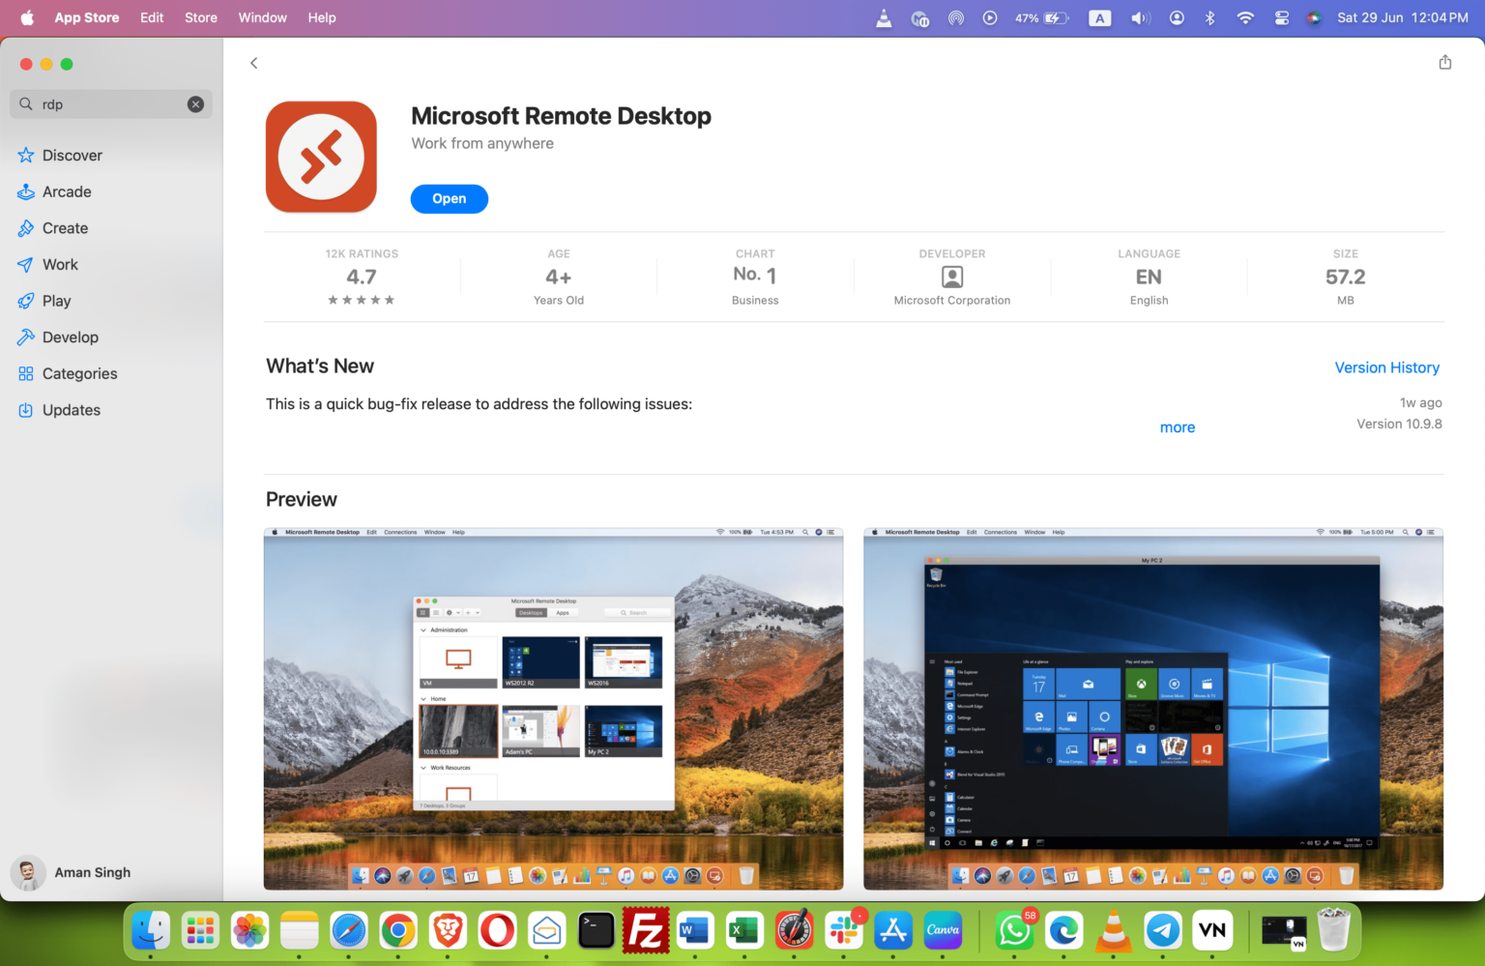Select Arcade in the App Store sidebar
1485x966 pixels.
tap(67, 191)
